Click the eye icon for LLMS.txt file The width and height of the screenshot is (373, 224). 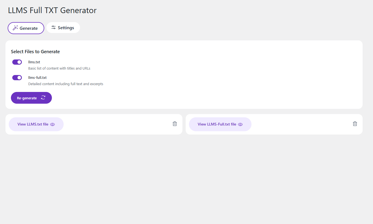52,124
